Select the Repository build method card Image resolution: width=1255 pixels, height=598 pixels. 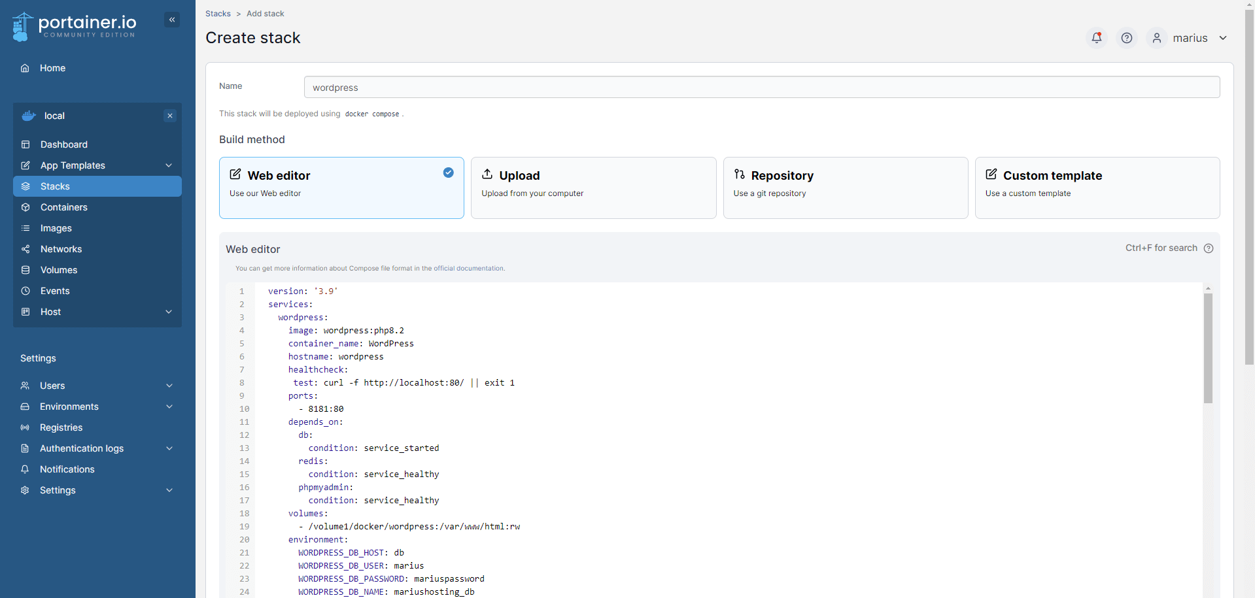click(x=846, y=188)
